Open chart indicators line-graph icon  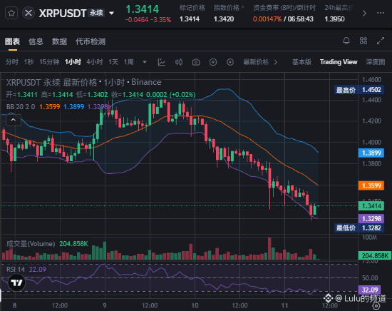pyautogui.click(x=162, y=62)
